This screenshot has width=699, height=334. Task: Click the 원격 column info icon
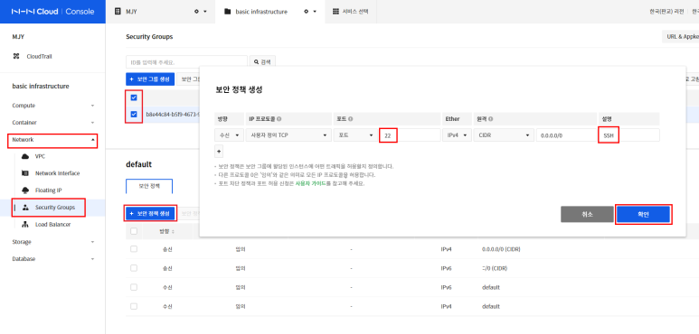[490, 119]
